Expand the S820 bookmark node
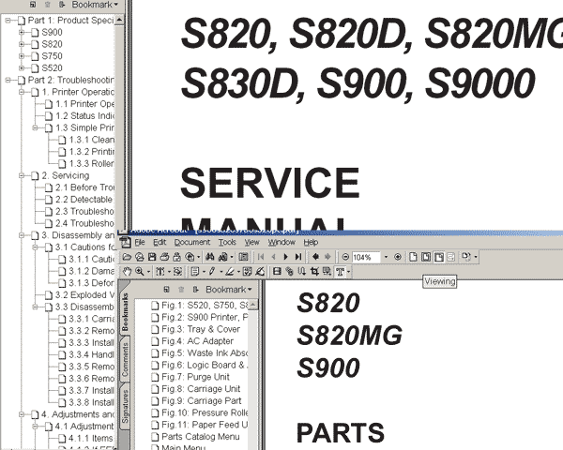Viewport: 563px width, 450px height. [22, 44]
